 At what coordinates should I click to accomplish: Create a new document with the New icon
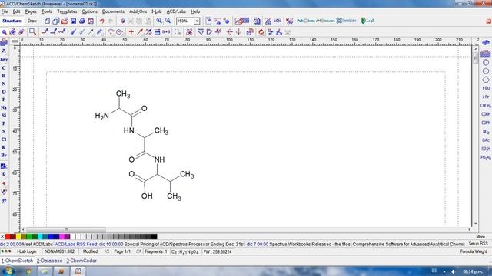click(47, 21)
